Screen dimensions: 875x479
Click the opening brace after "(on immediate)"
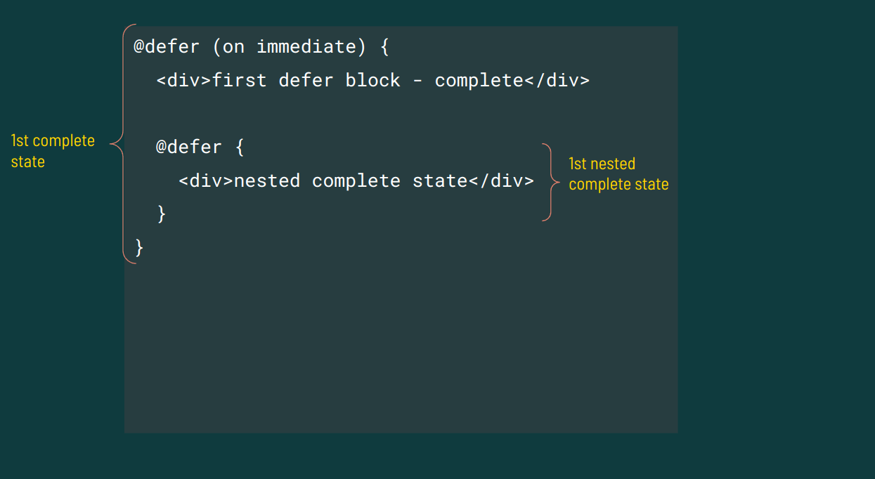pyautogui.click(x=384, y=47)
